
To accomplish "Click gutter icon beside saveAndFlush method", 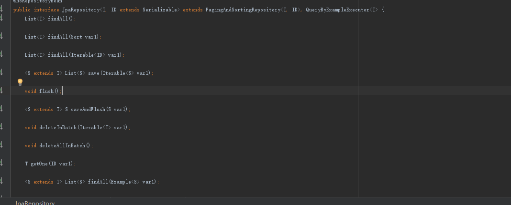I will tap(1, 109).
